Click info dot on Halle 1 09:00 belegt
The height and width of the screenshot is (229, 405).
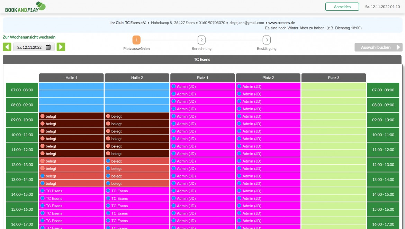click(x=43, y=116)
